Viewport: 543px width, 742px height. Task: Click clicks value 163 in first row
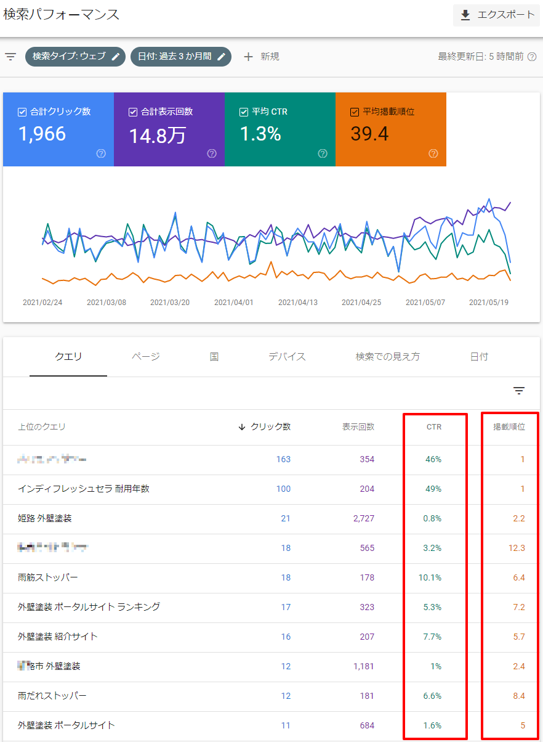pyautogui.click(x=283, y=459)
